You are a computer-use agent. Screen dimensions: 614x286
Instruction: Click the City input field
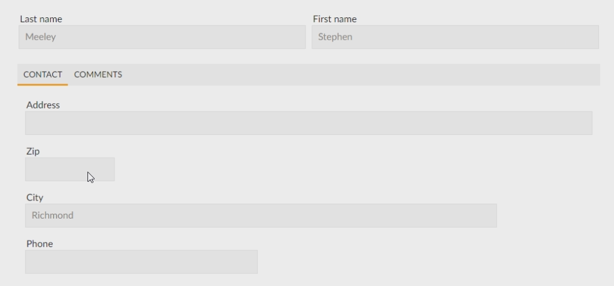[261, 216]
